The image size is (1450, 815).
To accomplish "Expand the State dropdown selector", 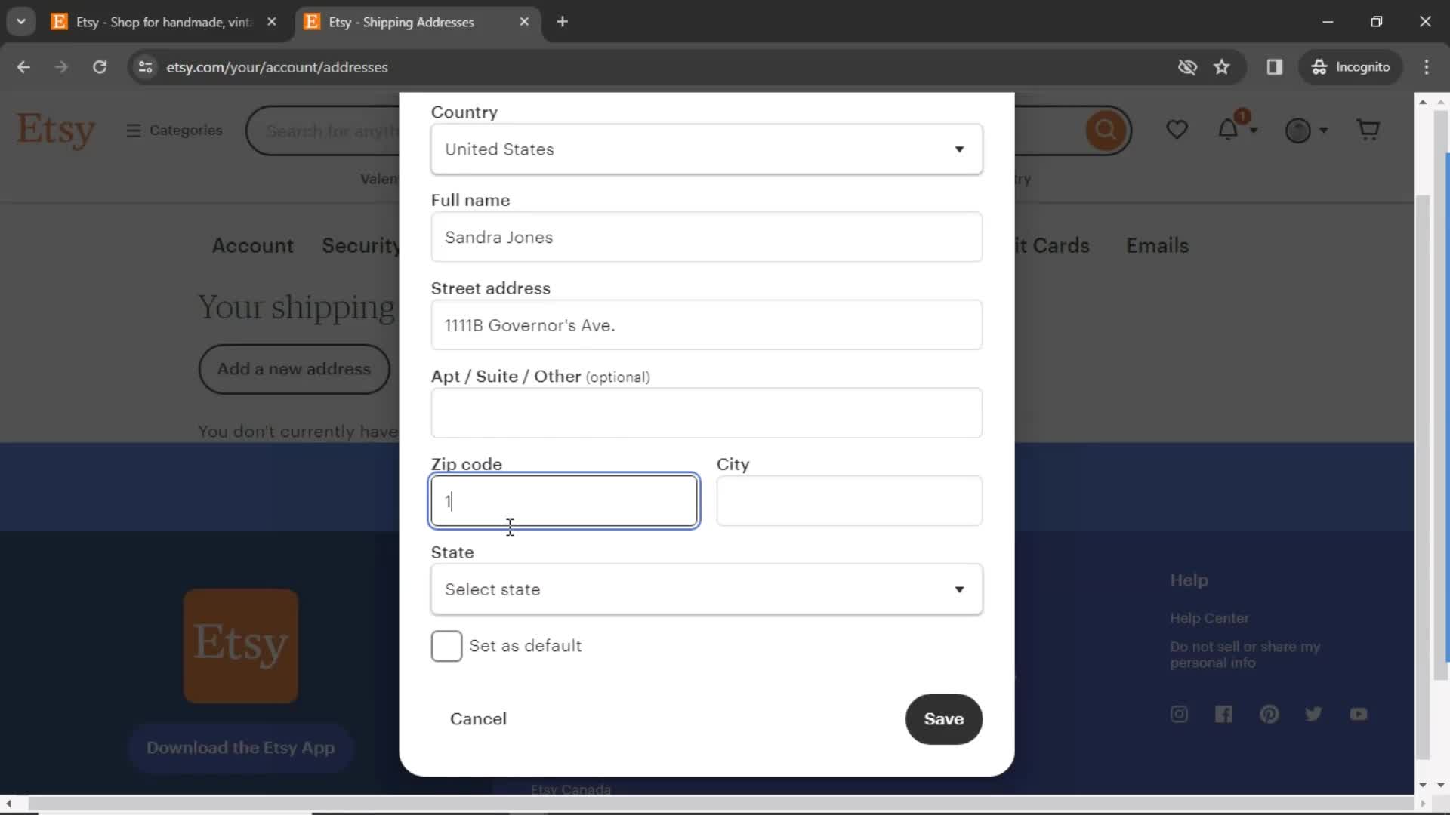I will tap(709, 589).
